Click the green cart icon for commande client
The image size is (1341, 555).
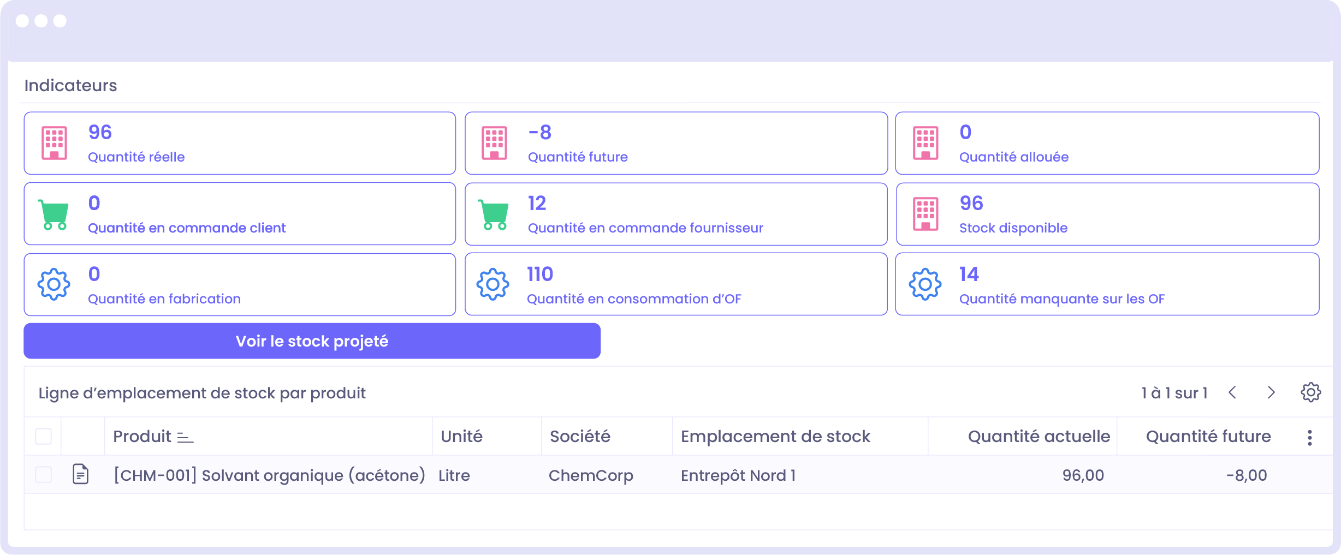[53, 214]
